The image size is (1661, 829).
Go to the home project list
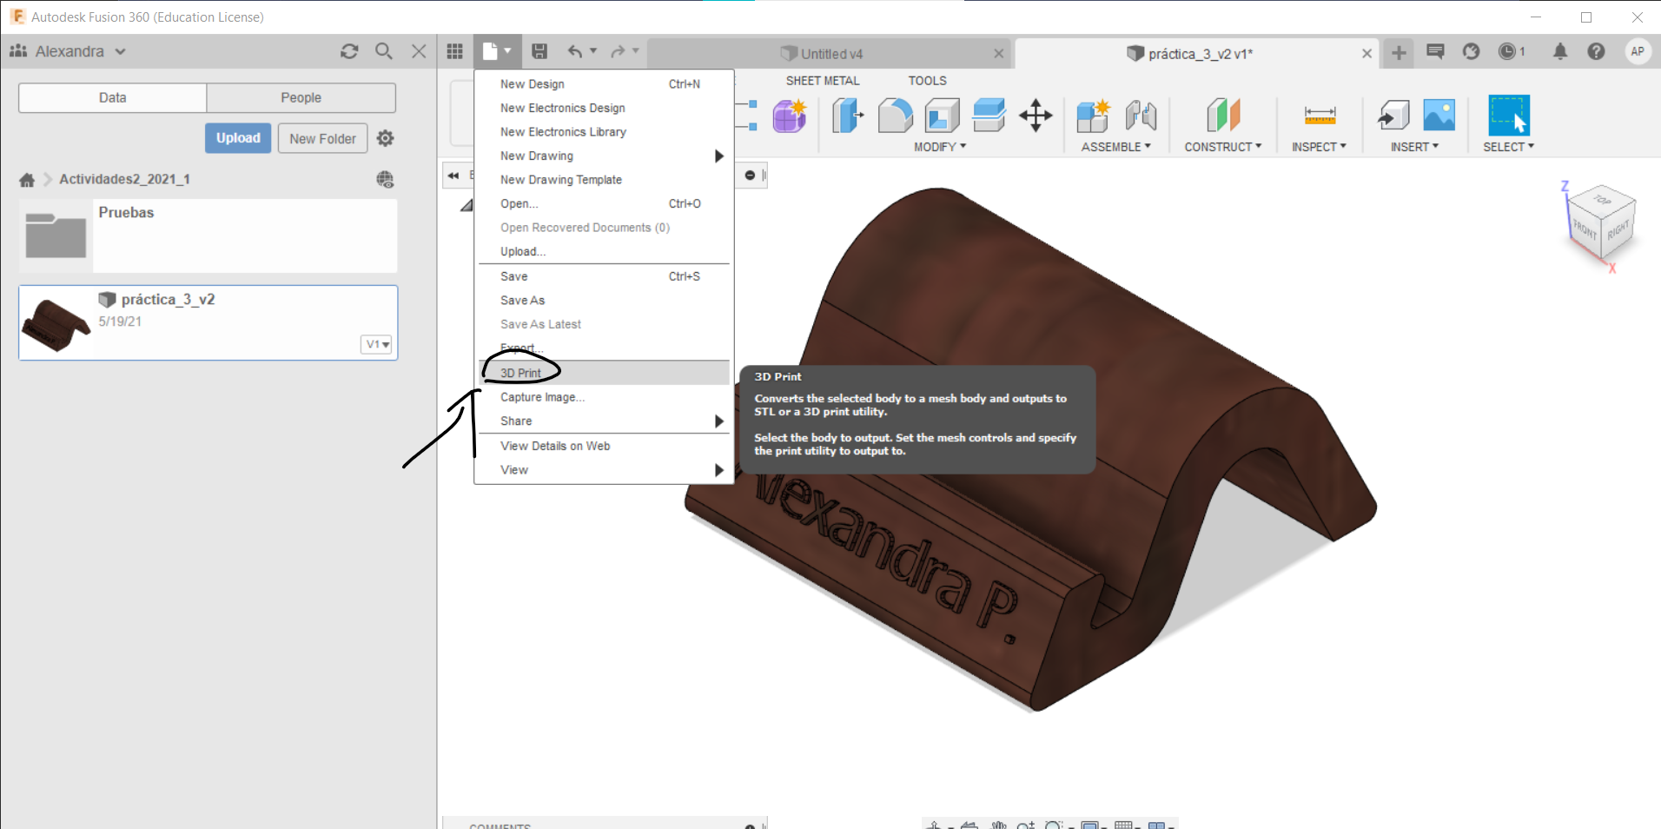[x=27, y=180]
